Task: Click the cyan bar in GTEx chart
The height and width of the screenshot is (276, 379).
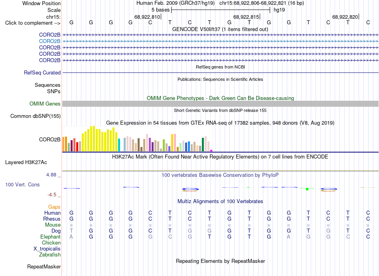Action: [x=119, y=145]
